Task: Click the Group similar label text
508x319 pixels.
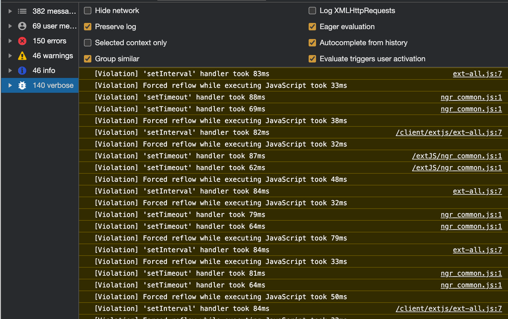Action: pos(117,59)
